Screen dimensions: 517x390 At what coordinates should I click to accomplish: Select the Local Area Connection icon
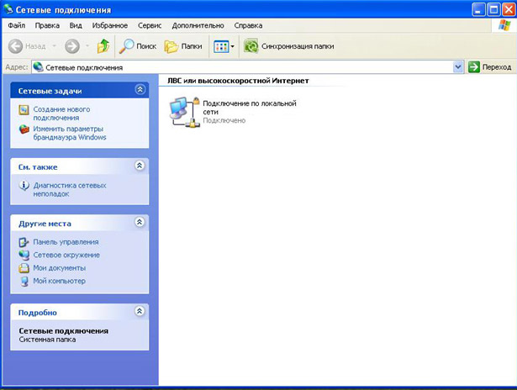[185, 111]
